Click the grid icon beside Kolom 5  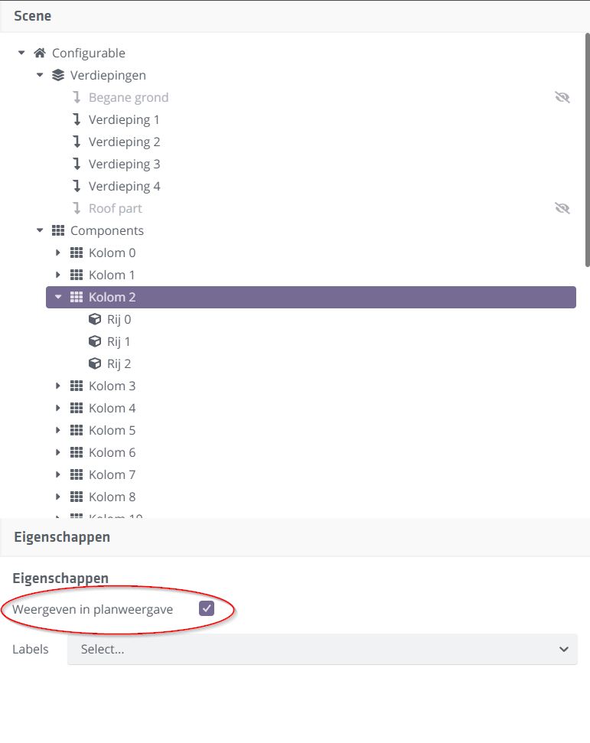pyautogui.click(x=77, y=430)
